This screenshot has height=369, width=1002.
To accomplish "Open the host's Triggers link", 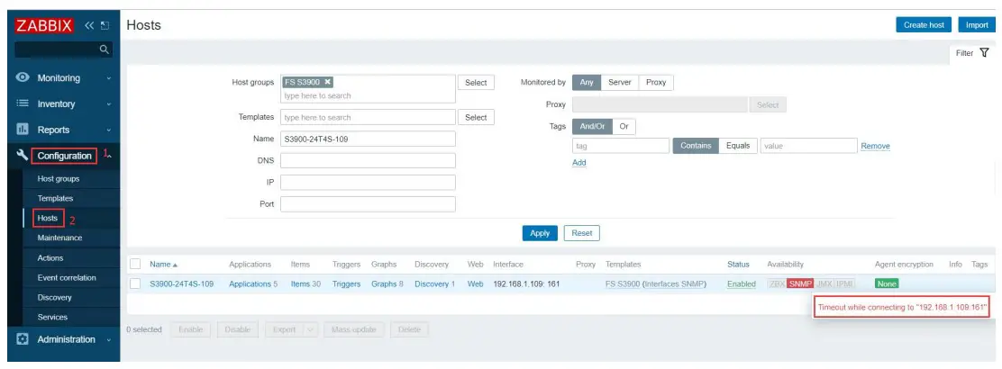I will coord(346,284).
